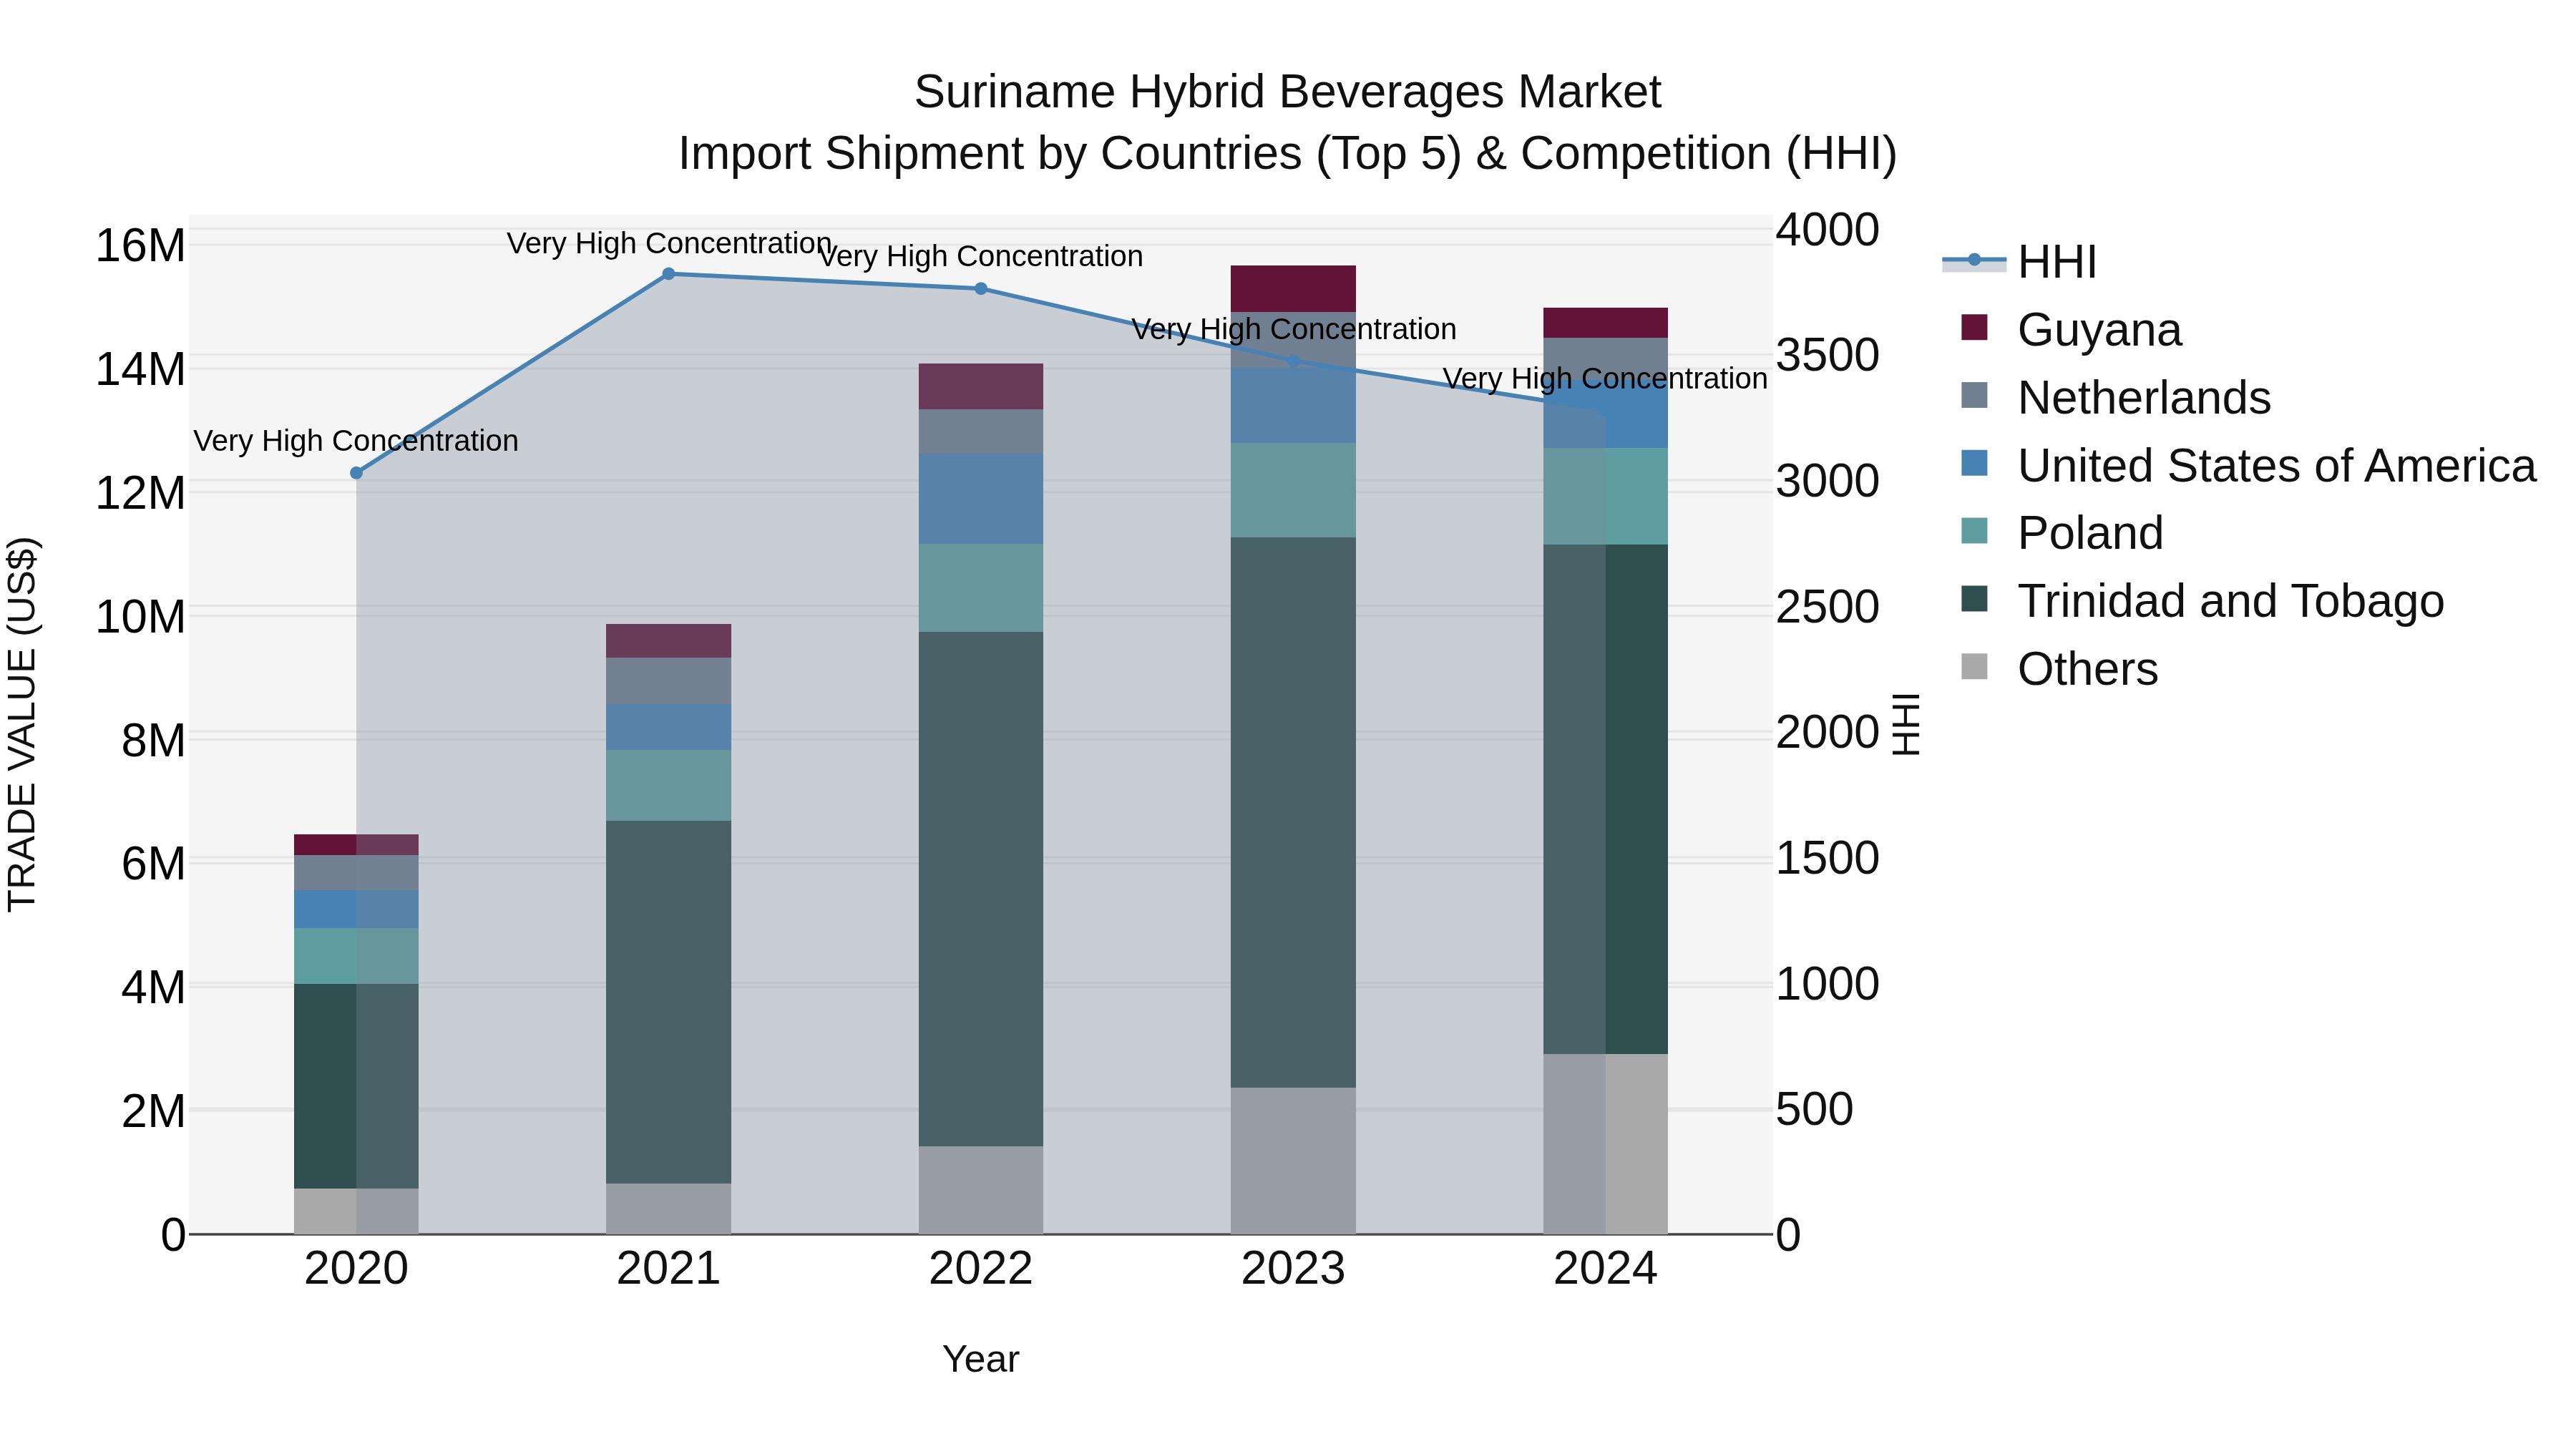The height and width of the screenshot is (1449, 2576).
Task: Click the Trinidad and Tobago segment in 2021 bar
Action: pyautogui.click(x=669, y=1002)
